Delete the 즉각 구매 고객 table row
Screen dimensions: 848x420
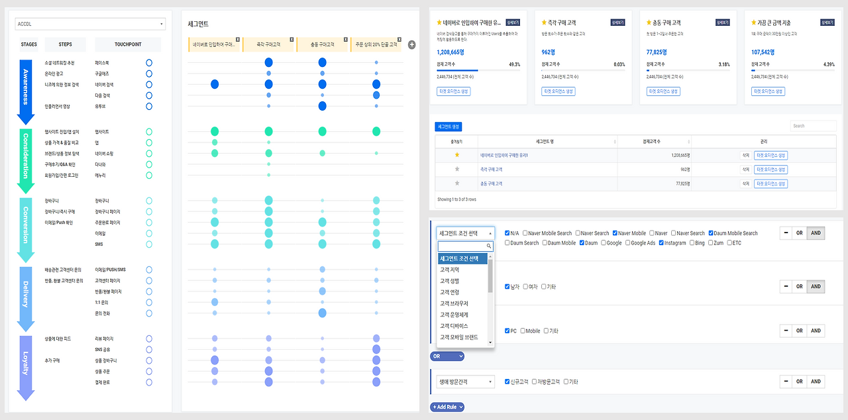tap(745, 170)
